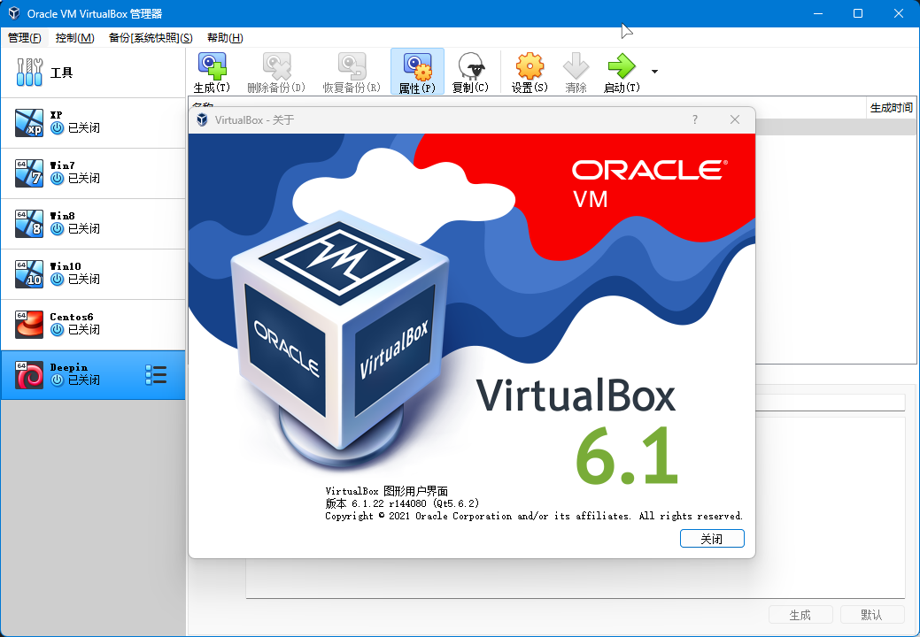Click the VirtualBox cube icon in title bar
Screen dimensions: 920x637
14,13
